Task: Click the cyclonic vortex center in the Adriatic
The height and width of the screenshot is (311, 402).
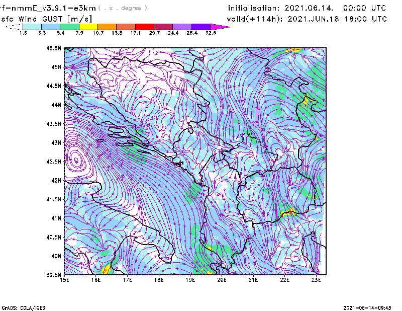Action: point(76,160)
